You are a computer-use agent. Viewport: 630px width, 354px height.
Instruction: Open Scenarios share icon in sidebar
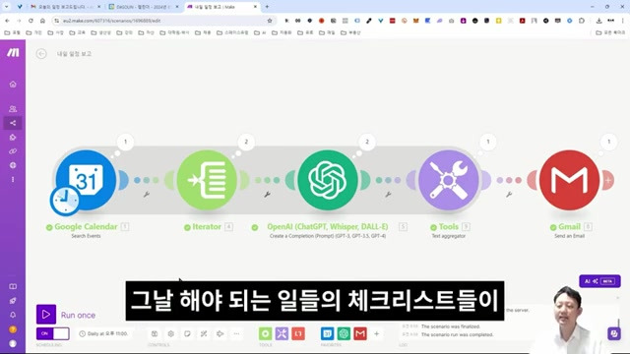pos(13,123)
